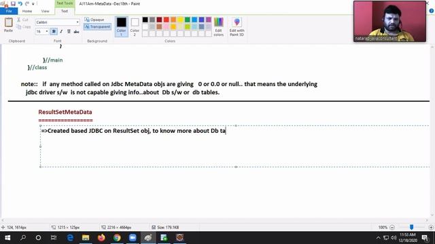Undo the last action

click(x=20, y=3)
